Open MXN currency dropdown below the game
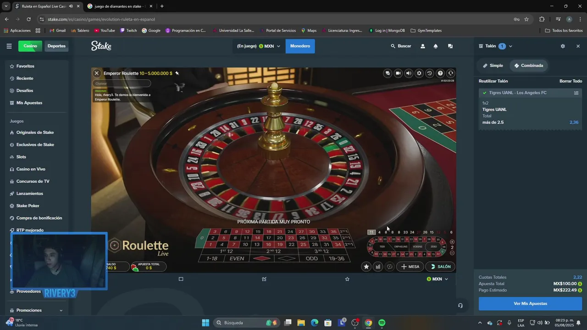The image size is (587, 330). [x=437, y=279]
